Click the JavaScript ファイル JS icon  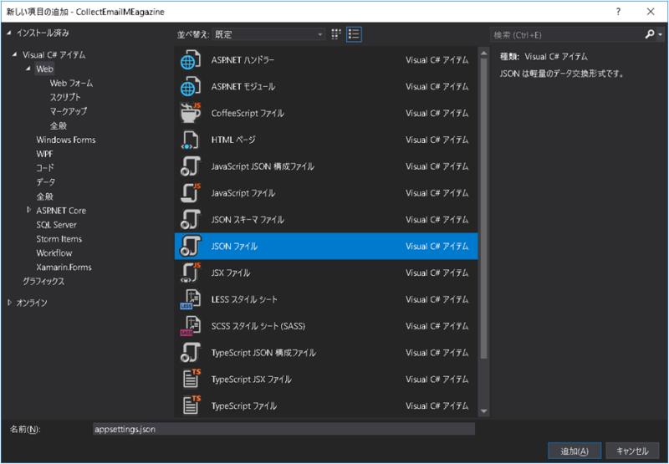pos(191,193)
